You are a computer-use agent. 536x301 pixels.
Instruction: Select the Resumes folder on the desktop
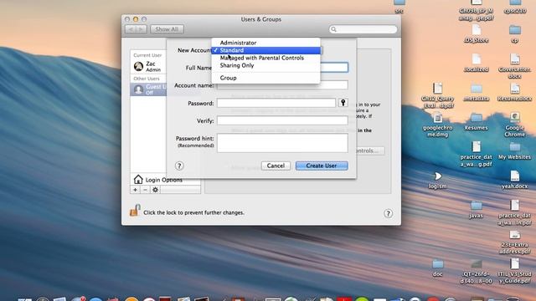(476, 118)
